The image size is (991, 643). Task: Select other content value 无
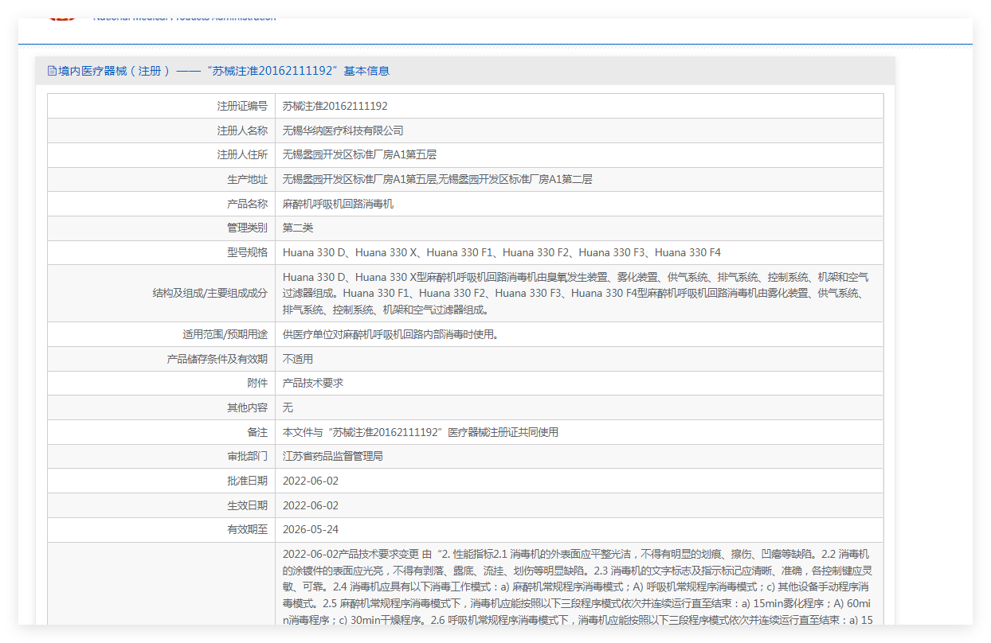288,407
